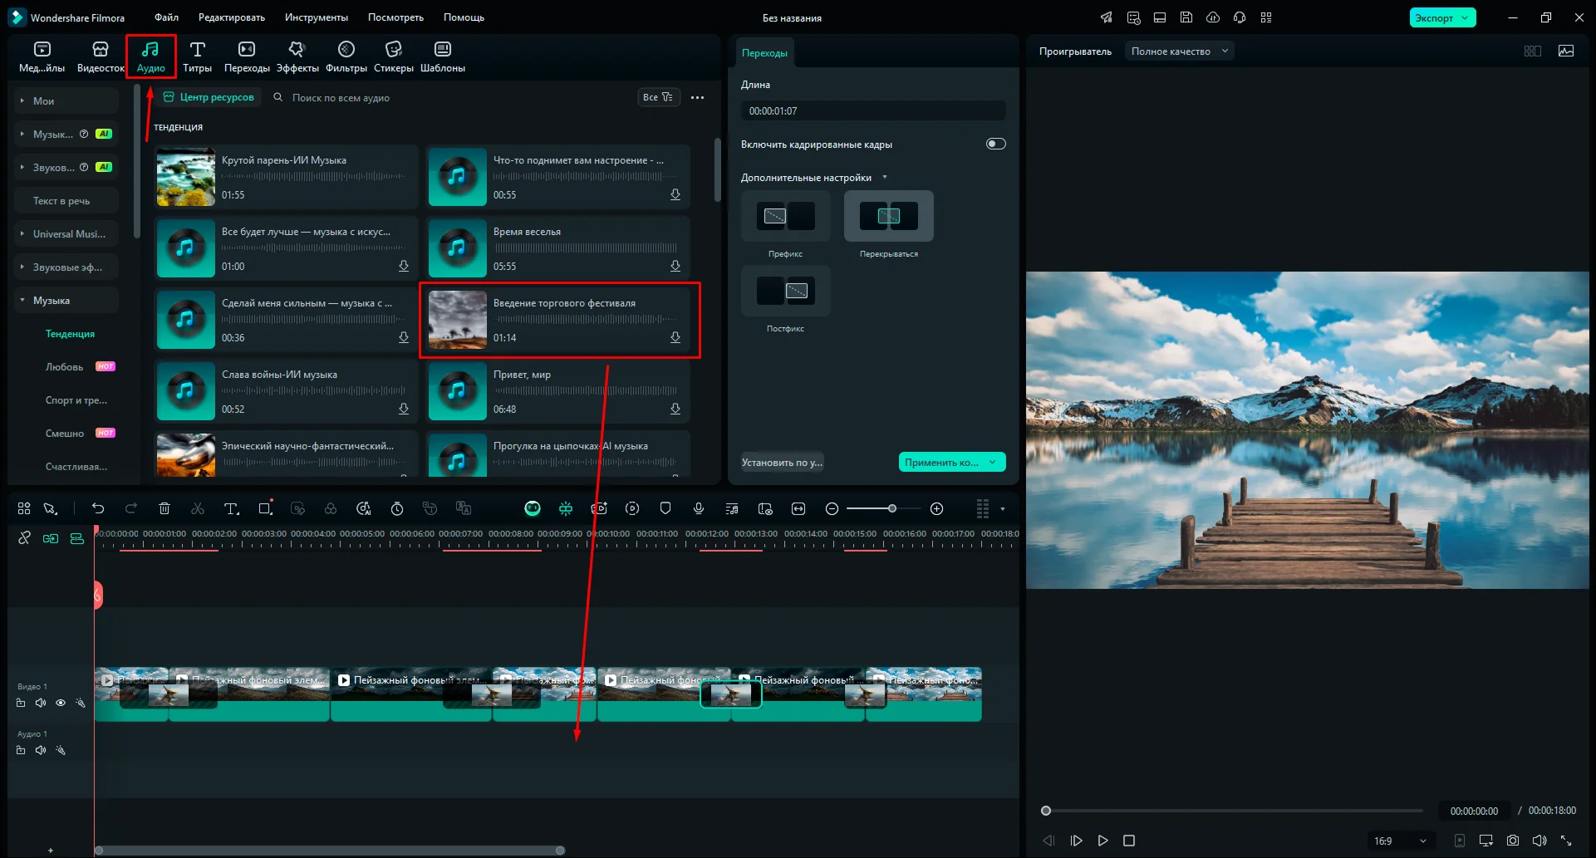Viewport: 1596px width, 858px height.
Task: Open the 'Инструменты' menu
Action: 316,17
